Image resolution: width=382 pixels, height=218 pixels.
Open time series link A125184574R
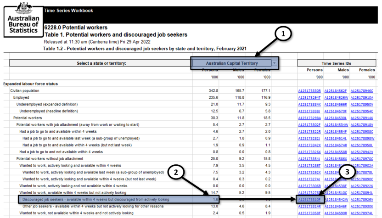(x=336, y=145)
